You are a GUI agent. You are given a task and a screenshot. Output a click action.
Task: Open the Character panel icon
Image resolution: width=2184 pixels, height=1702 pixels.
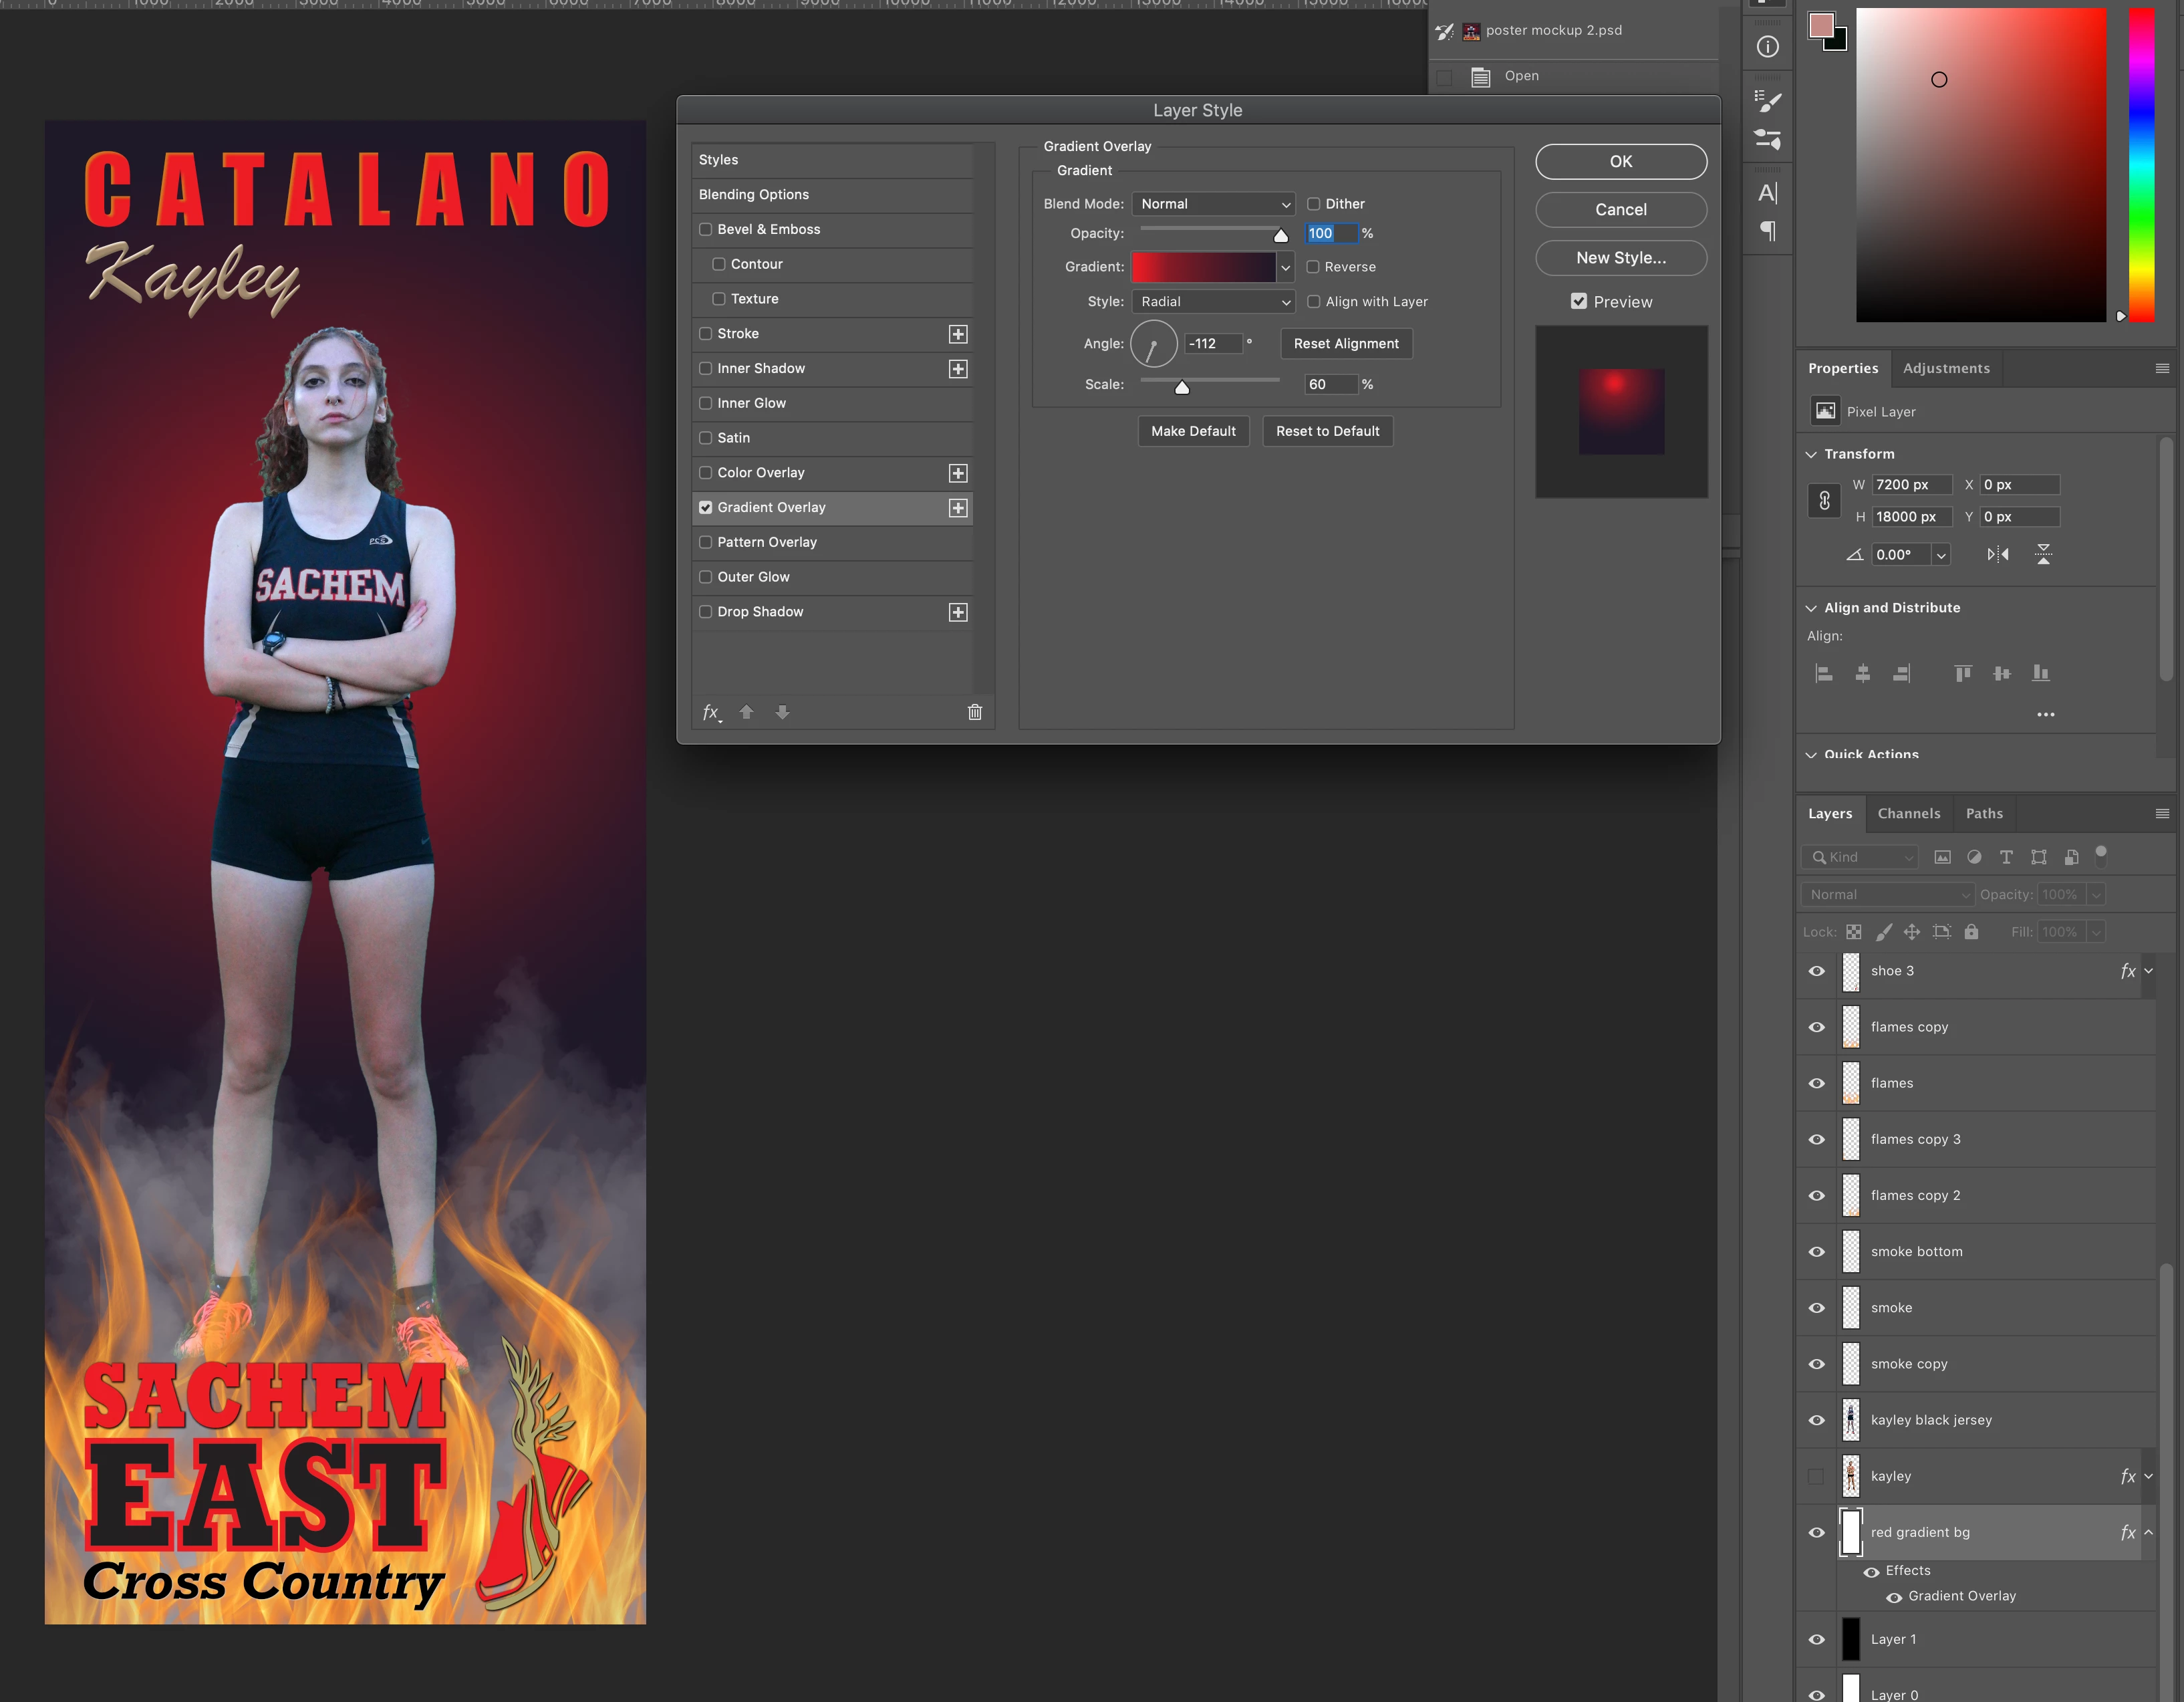1768,193
